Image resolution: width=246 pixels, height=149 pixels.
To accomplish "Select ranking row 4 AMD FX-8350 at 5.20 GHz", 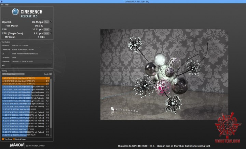I will point(26,87).
